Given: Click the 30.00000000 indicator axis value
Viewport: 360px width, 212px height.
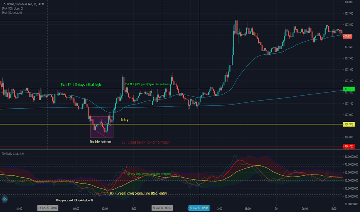Looking at the screenshot, I should tap(351, 197).
